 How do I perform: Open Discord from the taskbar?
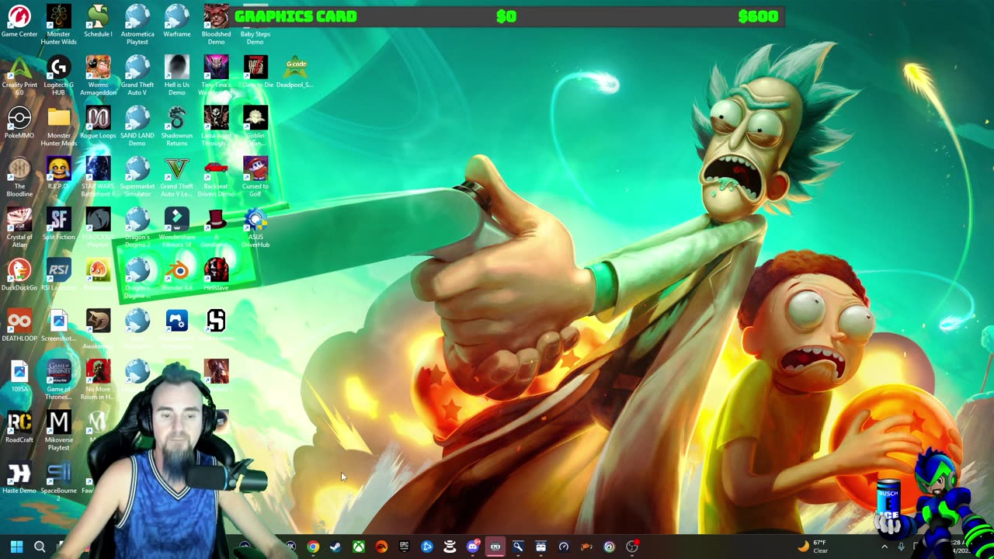pos(472,547)
